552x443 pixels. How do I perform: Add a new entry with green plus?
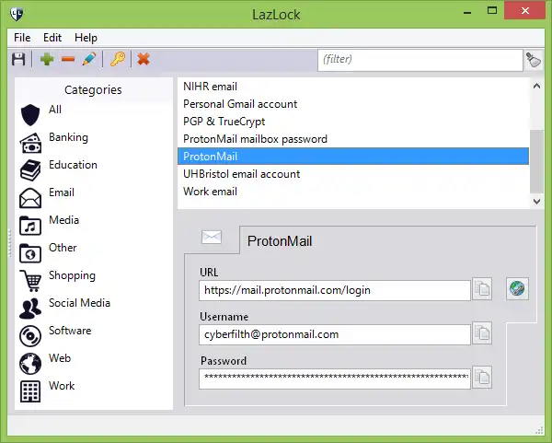pos(47,59)
